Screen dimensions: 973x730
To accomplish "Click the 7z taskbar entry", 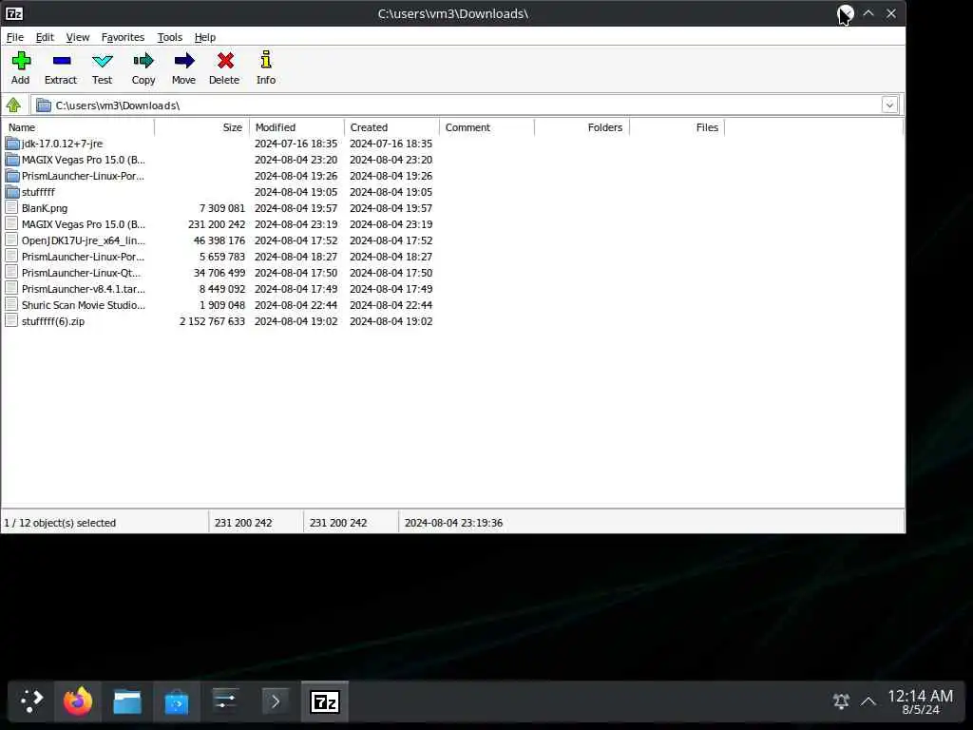I will click(x=325, y=702).
